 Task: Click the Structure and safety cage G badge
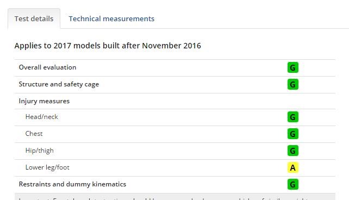pos(292,84)
